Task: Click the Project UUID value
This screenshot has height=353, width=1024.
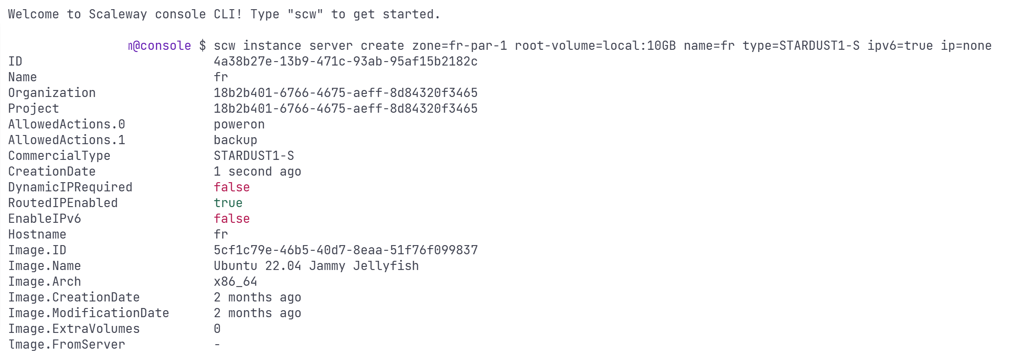Action: pos(345,109)
